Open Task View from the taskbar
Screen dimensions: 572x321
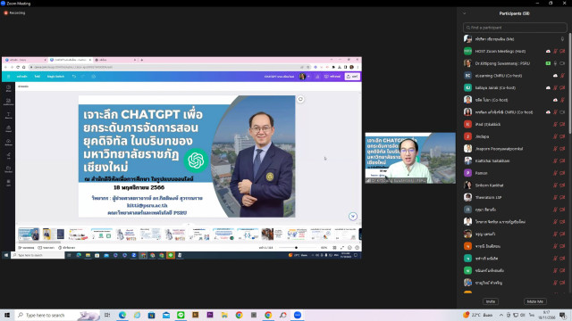(x=107, y=315)
